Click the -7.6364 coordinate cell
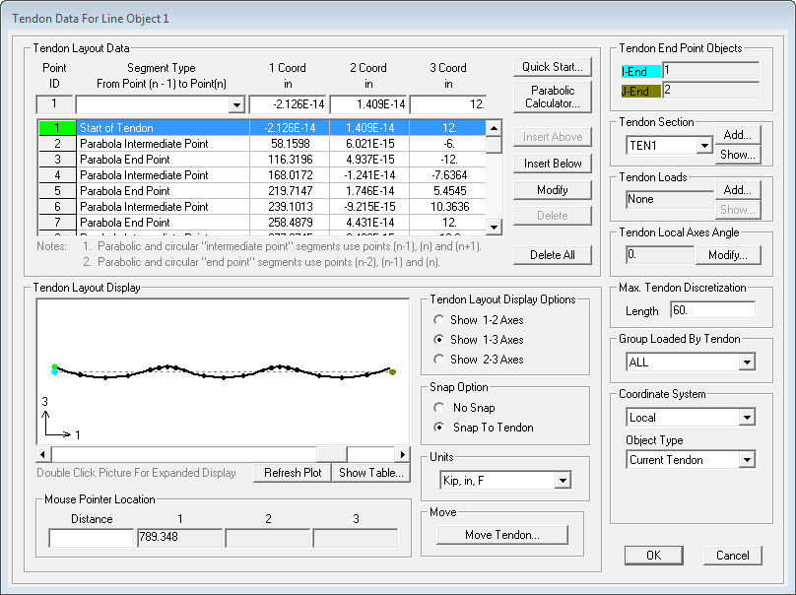Viewport: 796px width, 595px height. click(x=449, y=175)
